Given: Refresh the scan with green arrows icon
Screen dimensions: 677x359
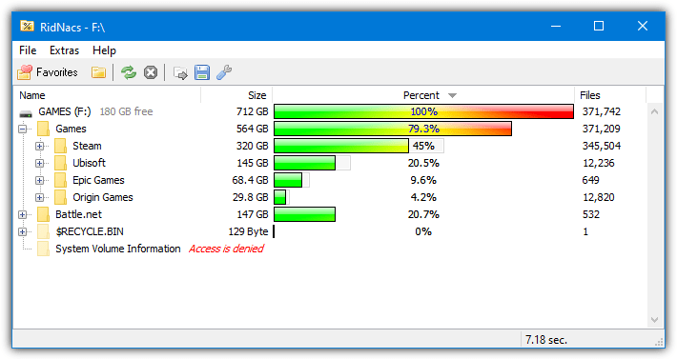Looking at the screenshot, I should (x=128, y=72).
